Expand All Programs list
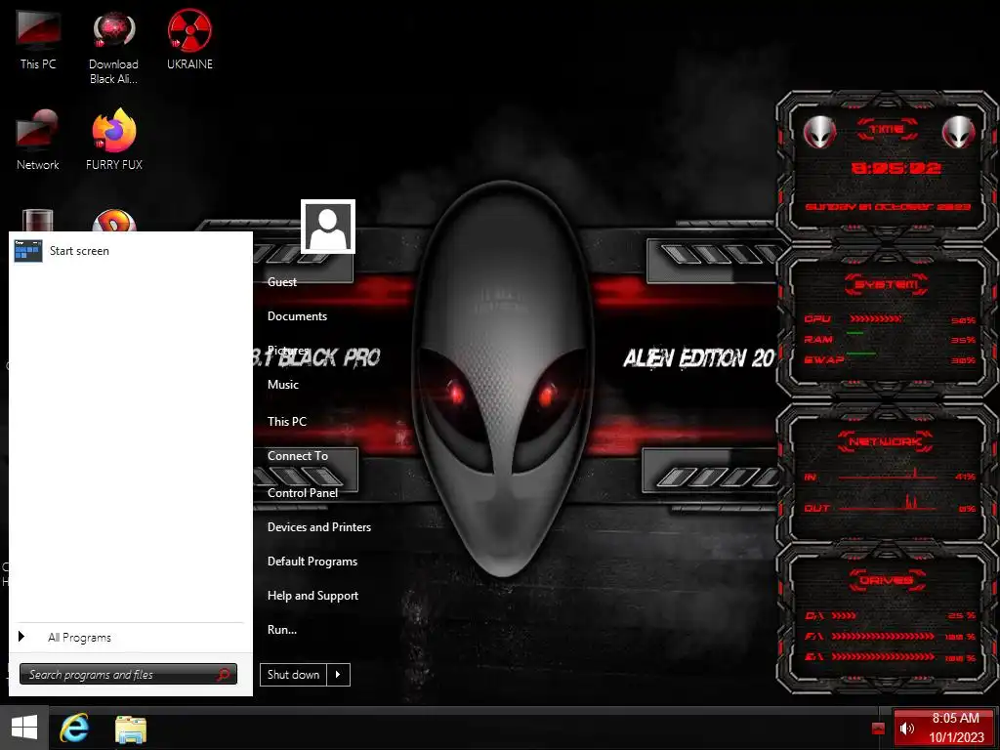Image resolution: width=1000 pixels, height=750 pixels. (x=79, y=638)
